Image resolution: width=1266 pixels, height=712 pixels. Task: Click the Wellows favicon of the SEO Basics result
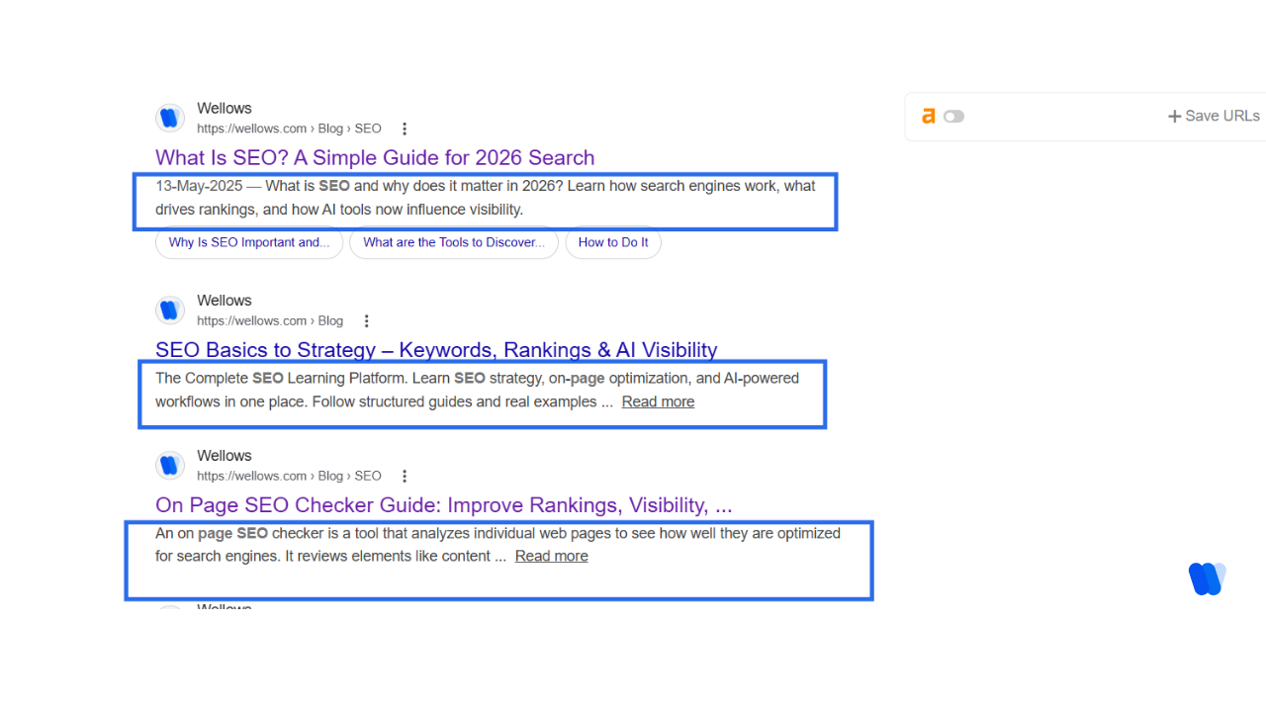point(169,310)
